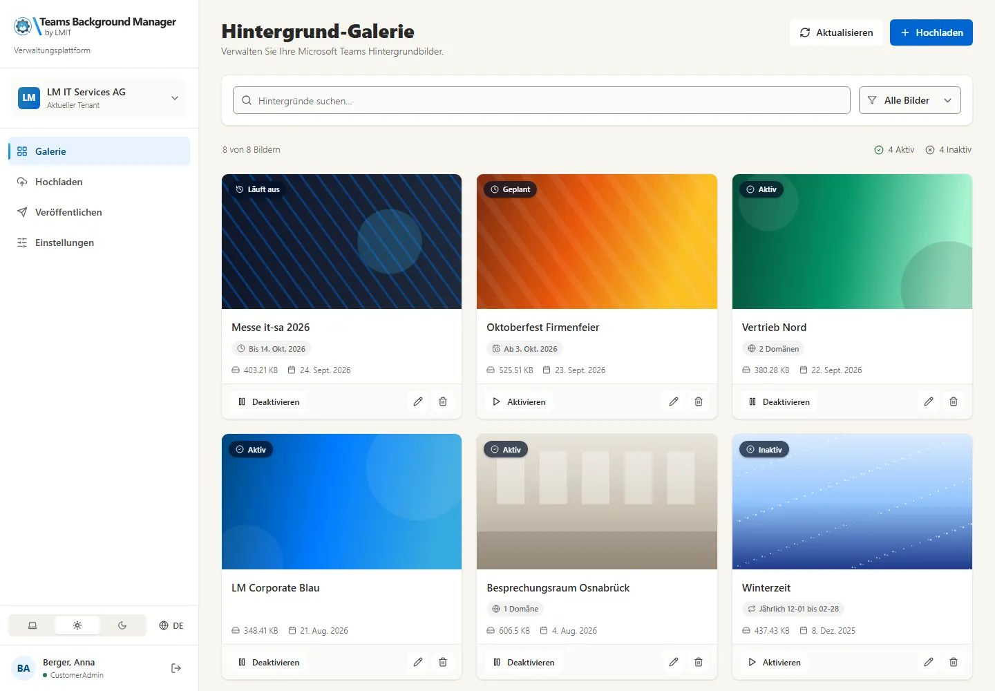Delete the Messe it-sa 2026 background
This screenshot has width=995, height=691.
(x=443, y=401)
